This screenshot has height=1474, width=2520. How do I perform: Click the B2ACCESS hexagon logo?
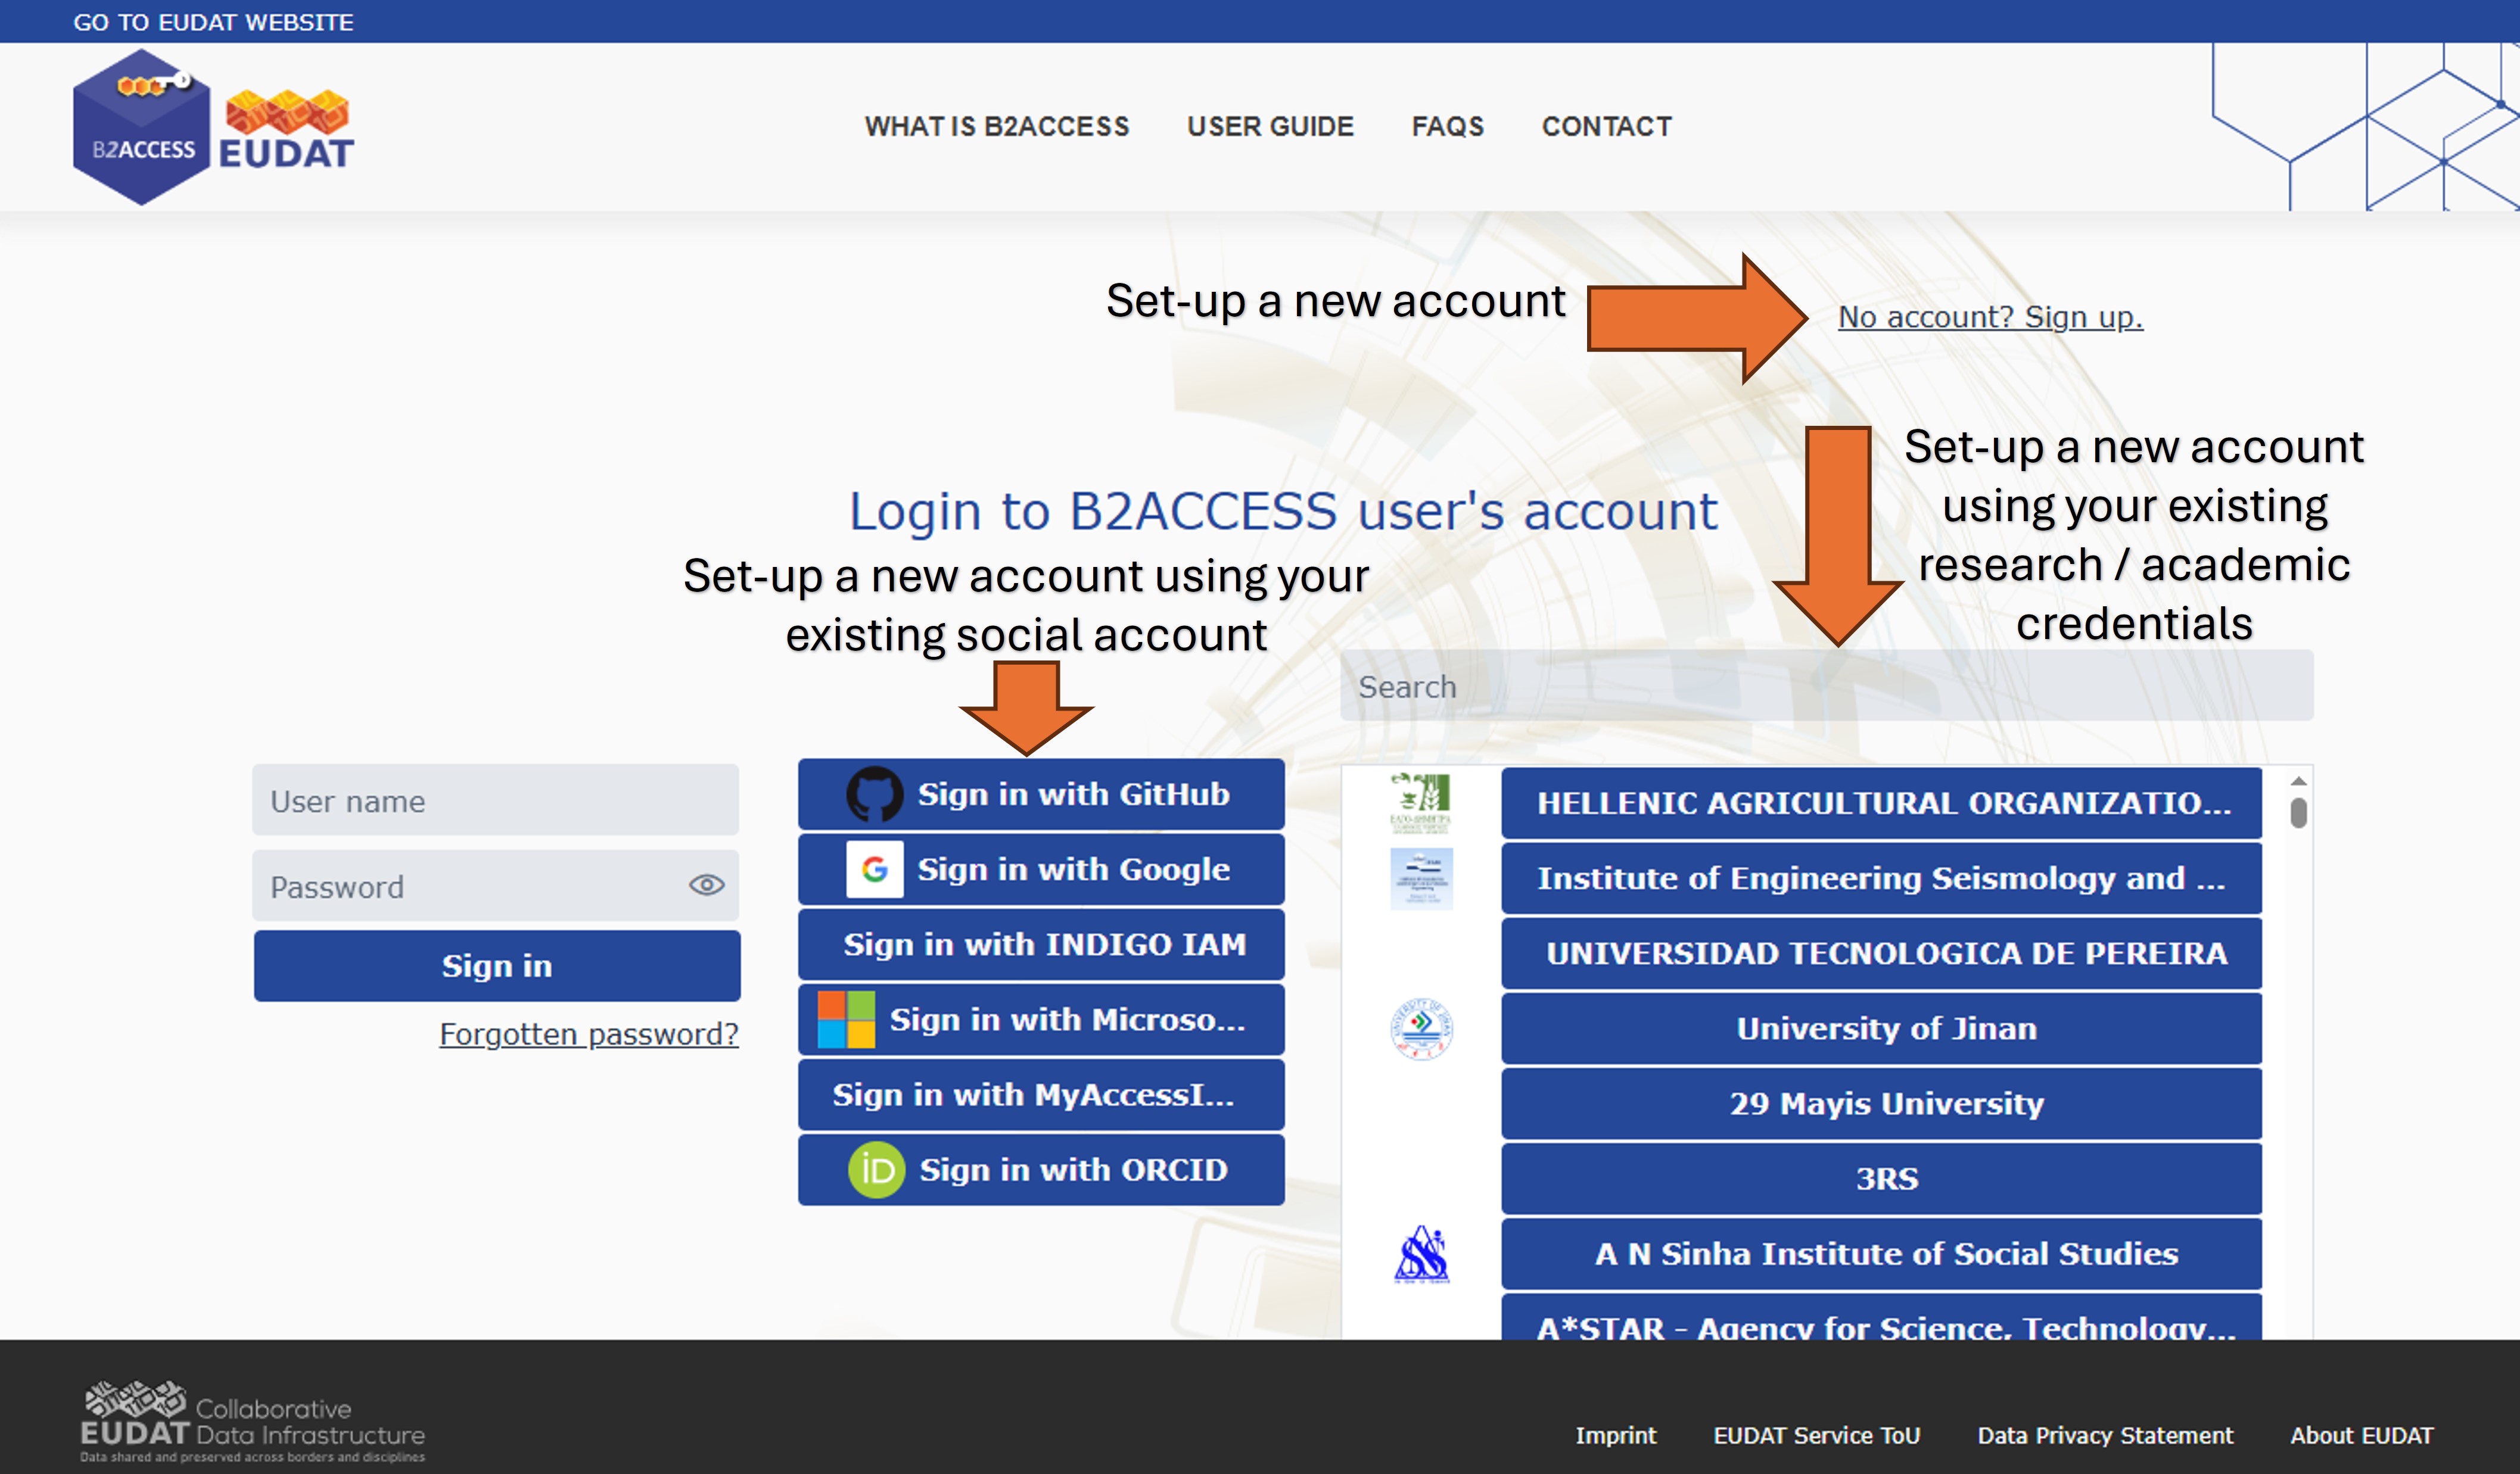140,125
